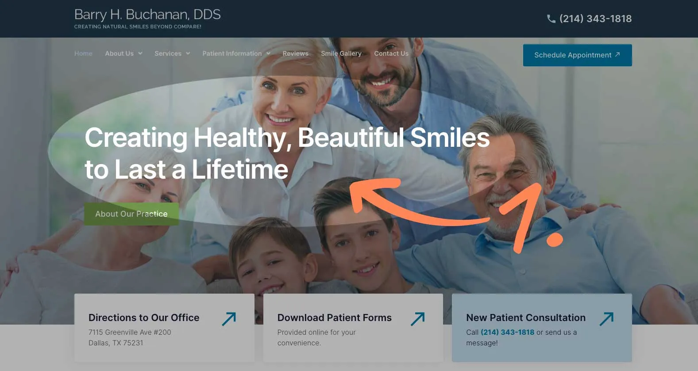The width and height of the screenshot is (698, 371).
Task: Open the Download Patient Forms heading
Action: [x=335, y=317]
